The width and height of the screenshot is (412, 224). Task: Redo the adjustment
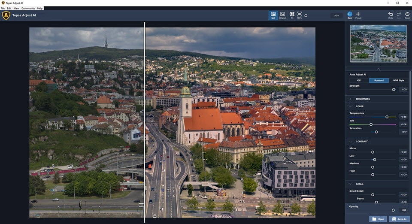(399, 15)
